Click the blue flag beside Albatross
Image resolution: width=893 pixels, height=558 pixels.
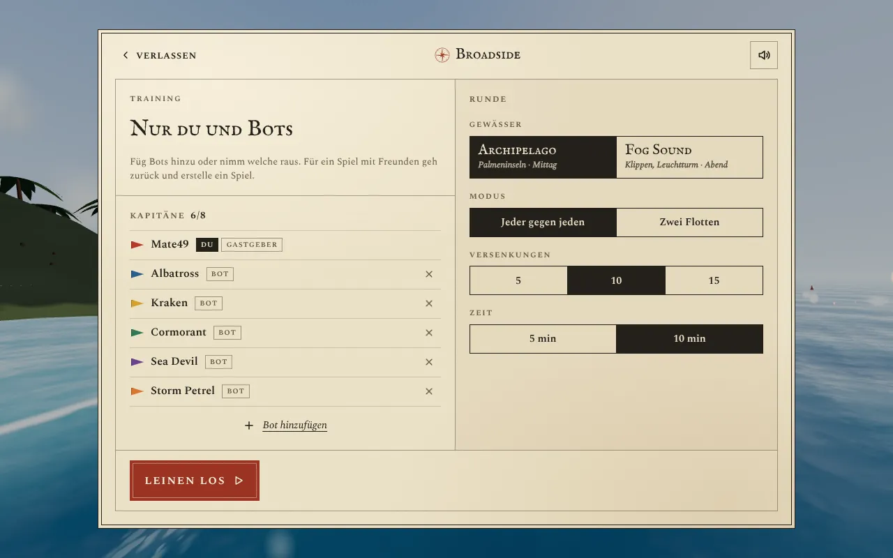[137, 274]
